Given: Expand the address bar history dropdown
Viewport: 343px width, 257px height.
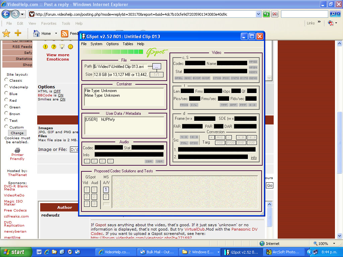Looking at the screenshot, I should pos(258,14).
